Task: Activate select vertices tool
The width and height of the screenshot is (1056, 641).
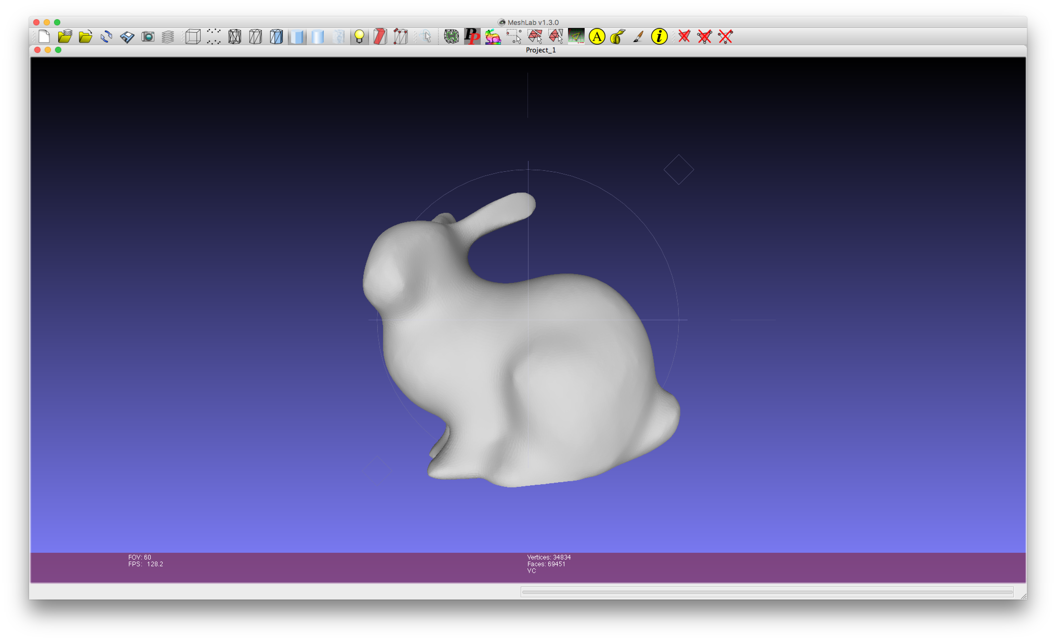Action: point(514,37)
